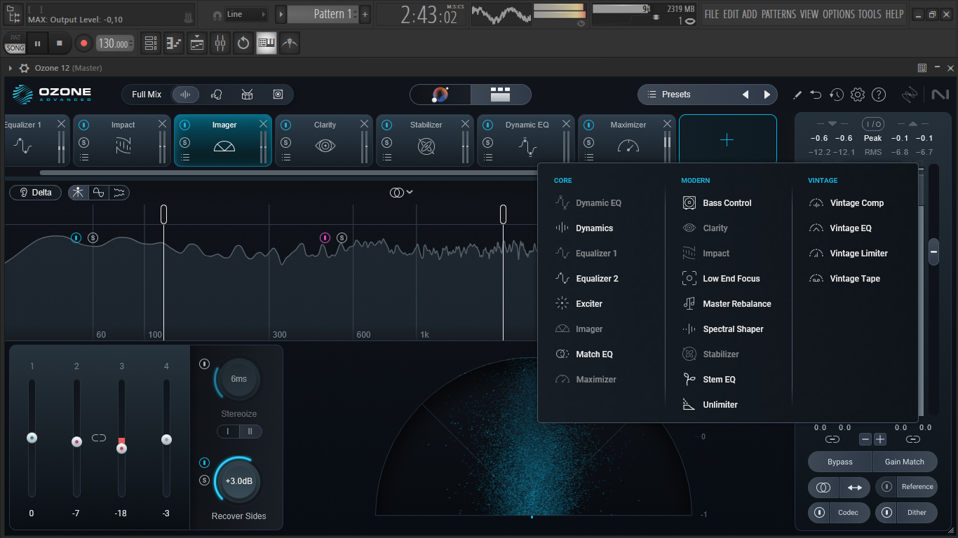Solo the Recover Sides signal
Image resolution: width=958 pixels, height=538 pixels.
pos(204,480)
